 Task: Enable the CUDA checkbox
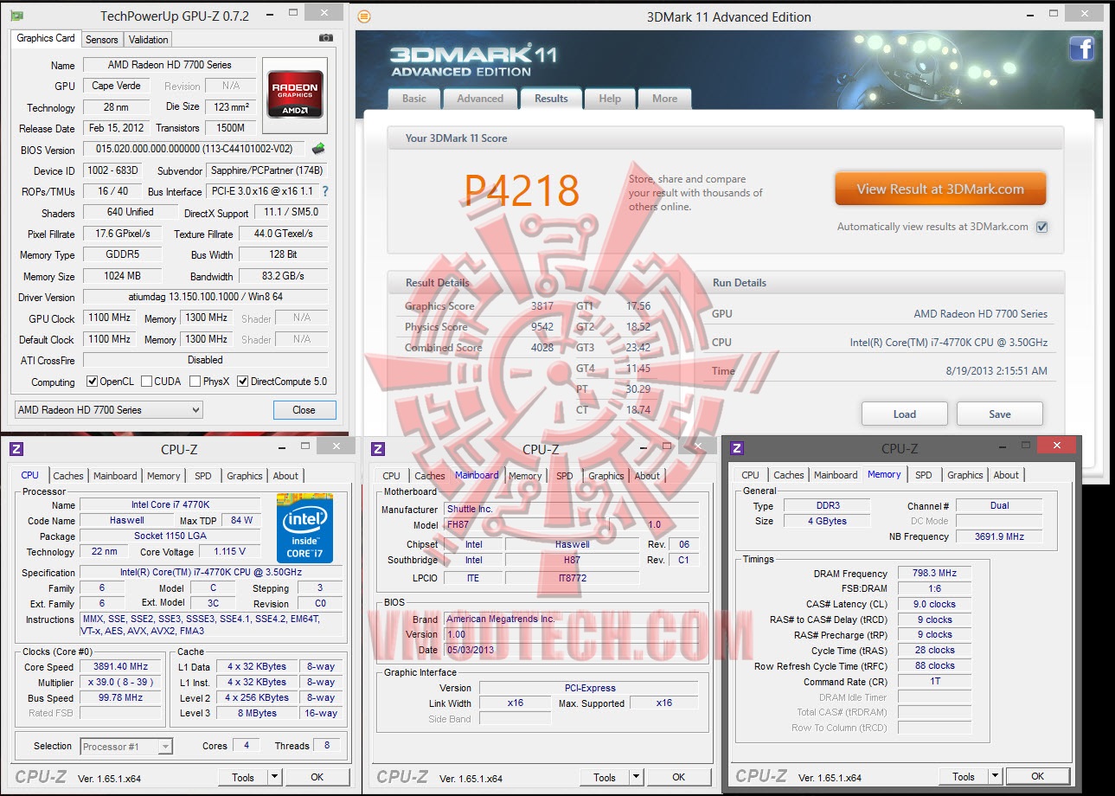(146, 382)
